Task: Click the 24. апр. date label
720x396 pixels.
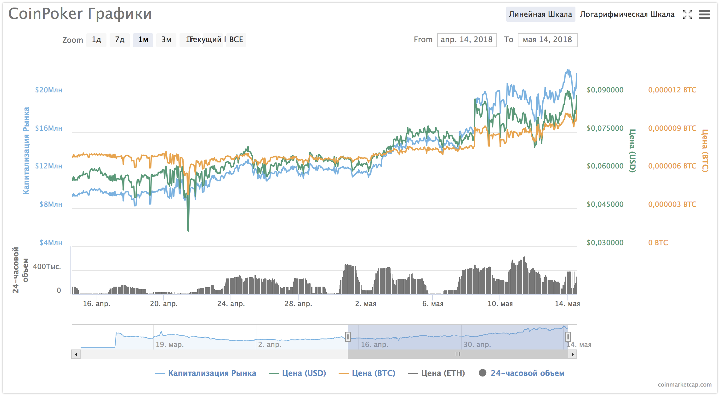Action: pos(231,304)
